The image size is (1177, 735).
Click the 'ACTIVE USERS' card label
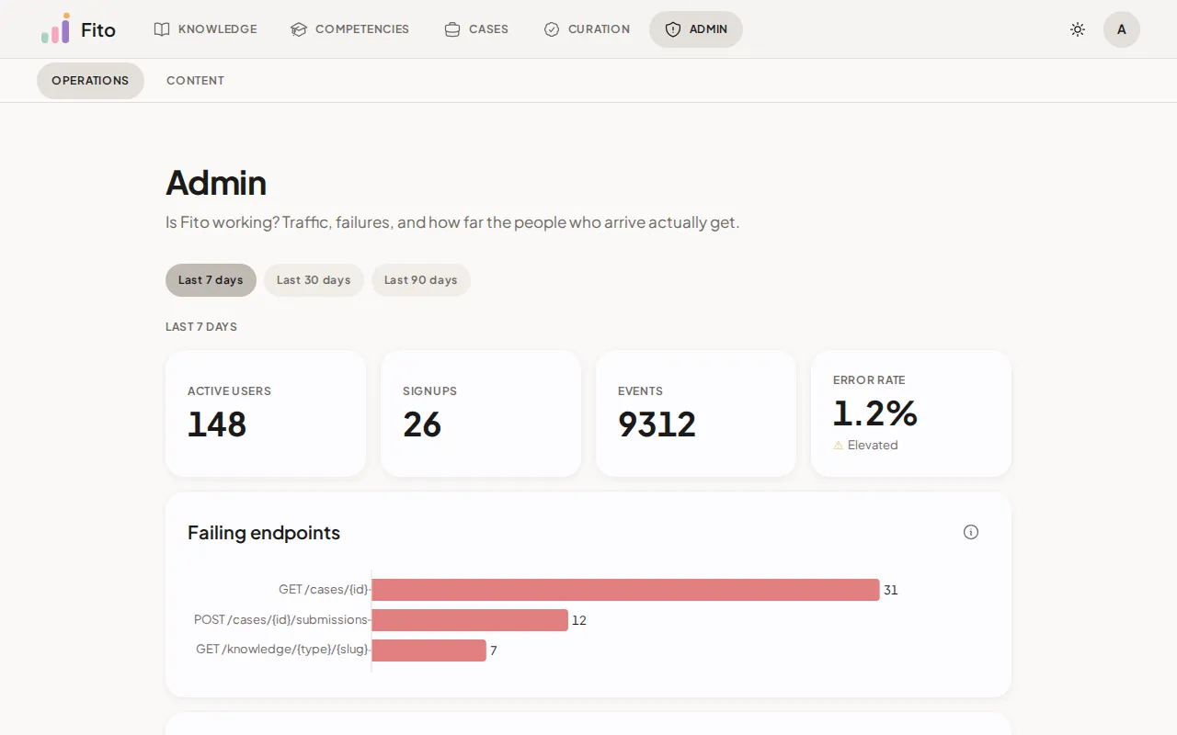tap(229, 391)
